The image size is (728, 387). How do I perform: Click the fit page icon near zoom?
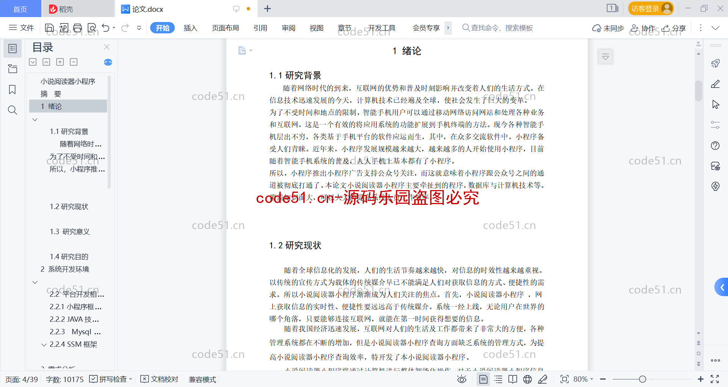click(565, 379)
